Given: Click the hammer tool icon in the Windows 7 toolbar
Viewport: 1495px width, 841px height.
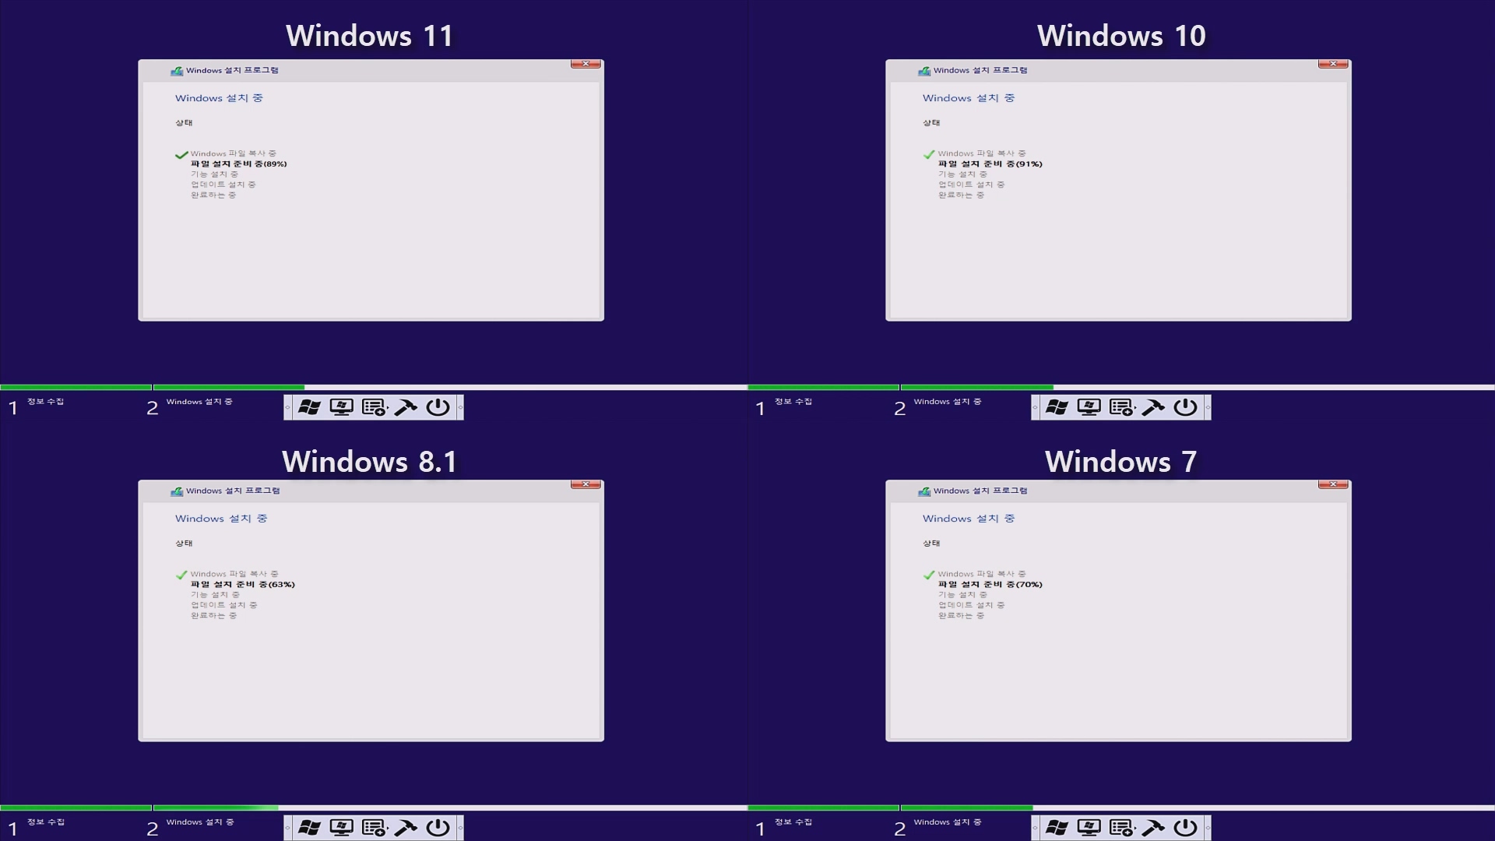Looking at the screenshot, I should point(1153,828).
